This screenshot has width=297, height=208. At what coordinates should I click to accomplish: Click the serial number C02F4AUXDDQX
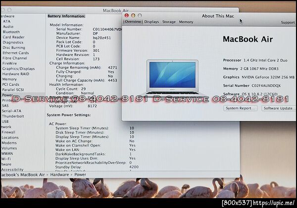(266, 86)
